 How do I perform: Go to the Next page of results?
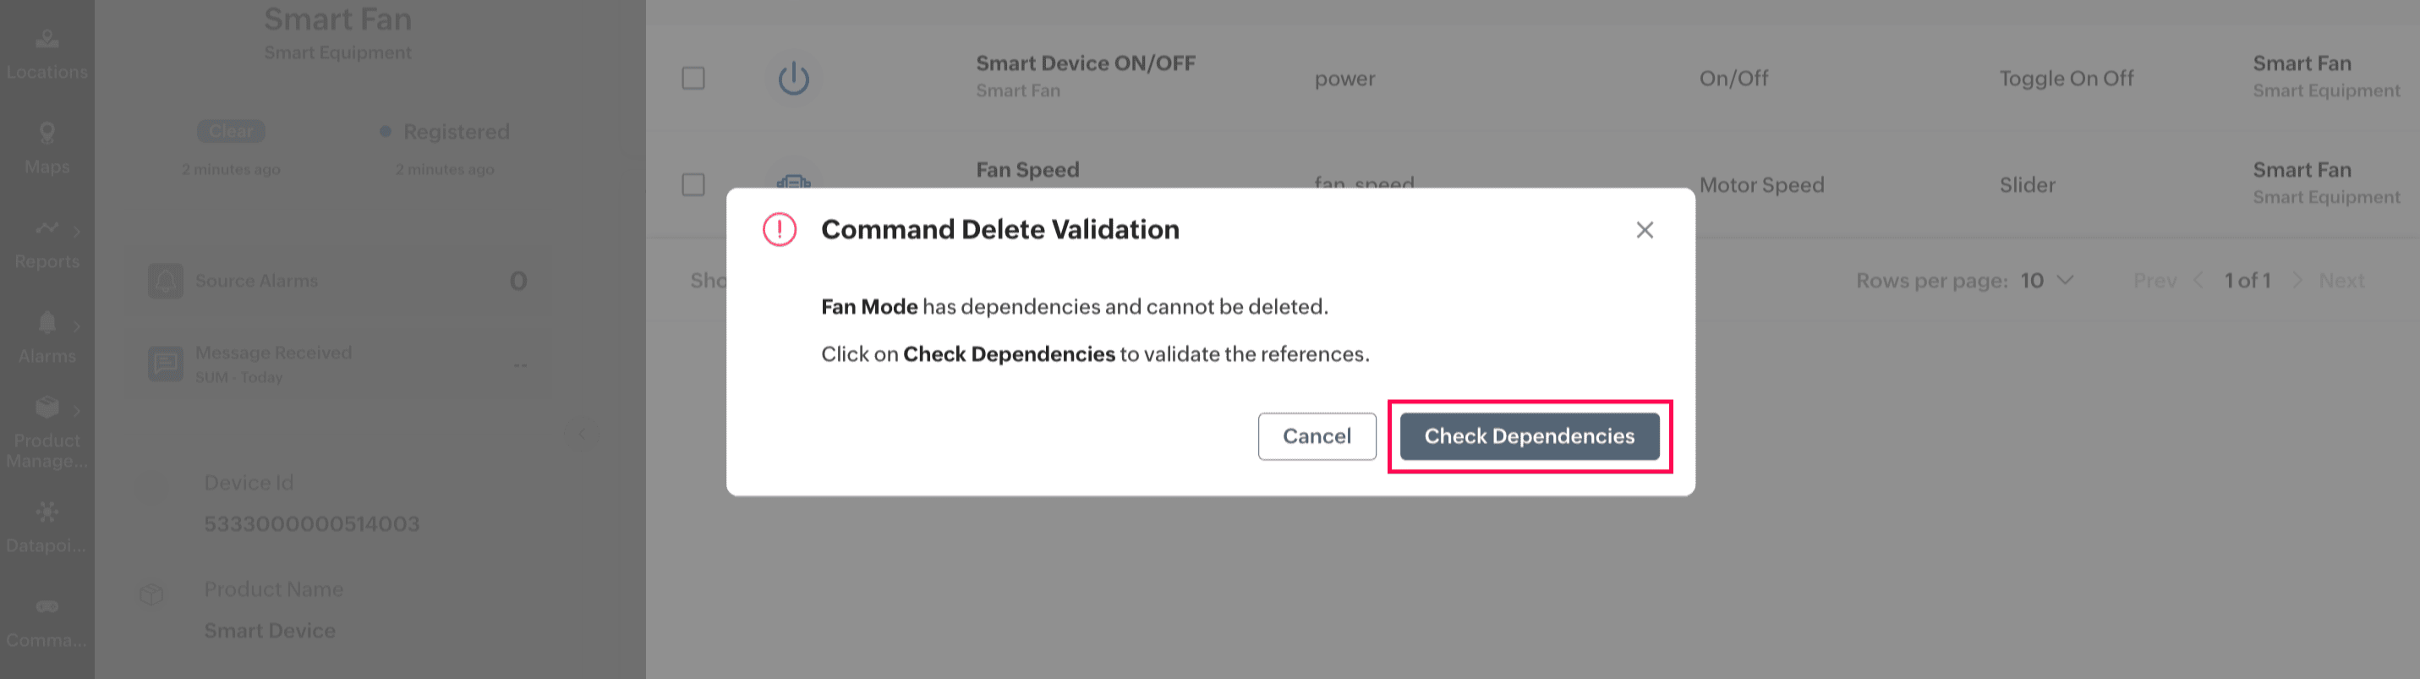[x=2341, y=281]
